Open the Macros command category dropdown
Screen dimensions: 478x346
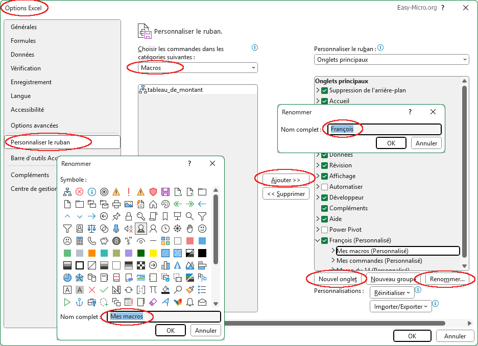198,68
